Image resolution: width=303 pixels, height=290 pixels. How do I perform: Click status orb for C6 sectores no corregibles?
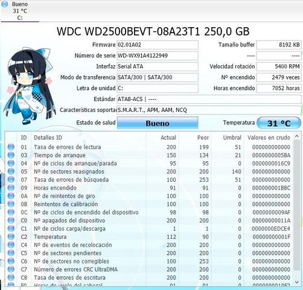click(x=11, y=261)
